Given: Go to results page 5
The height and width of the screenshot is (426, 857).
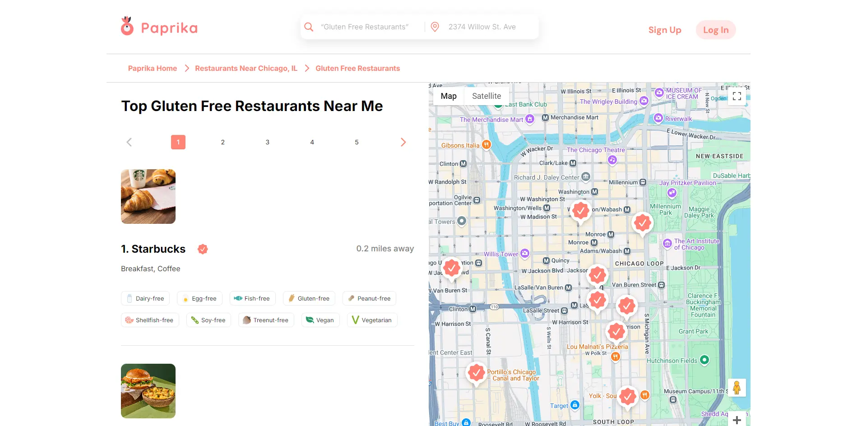Looking at the screenshot, I should point(357,142).
